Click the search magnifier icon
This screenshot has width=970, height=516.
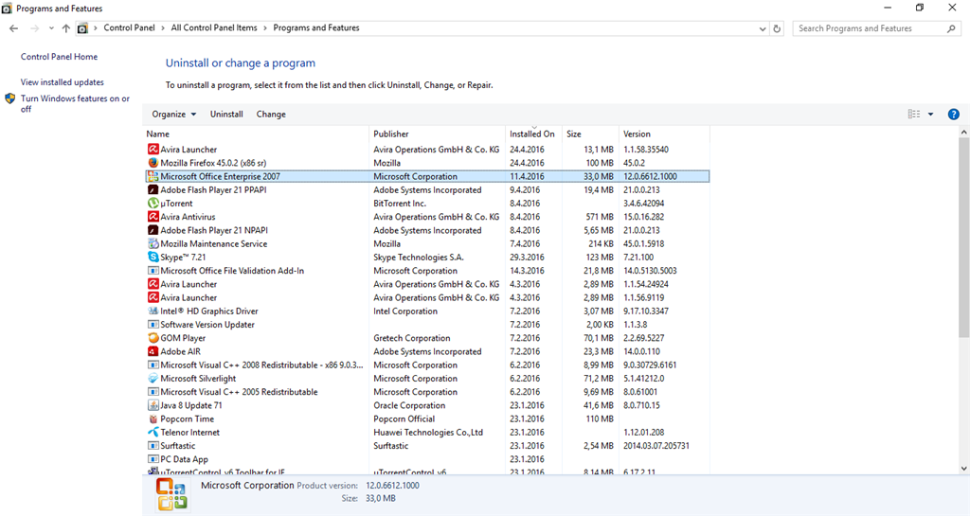click(951, 28)
